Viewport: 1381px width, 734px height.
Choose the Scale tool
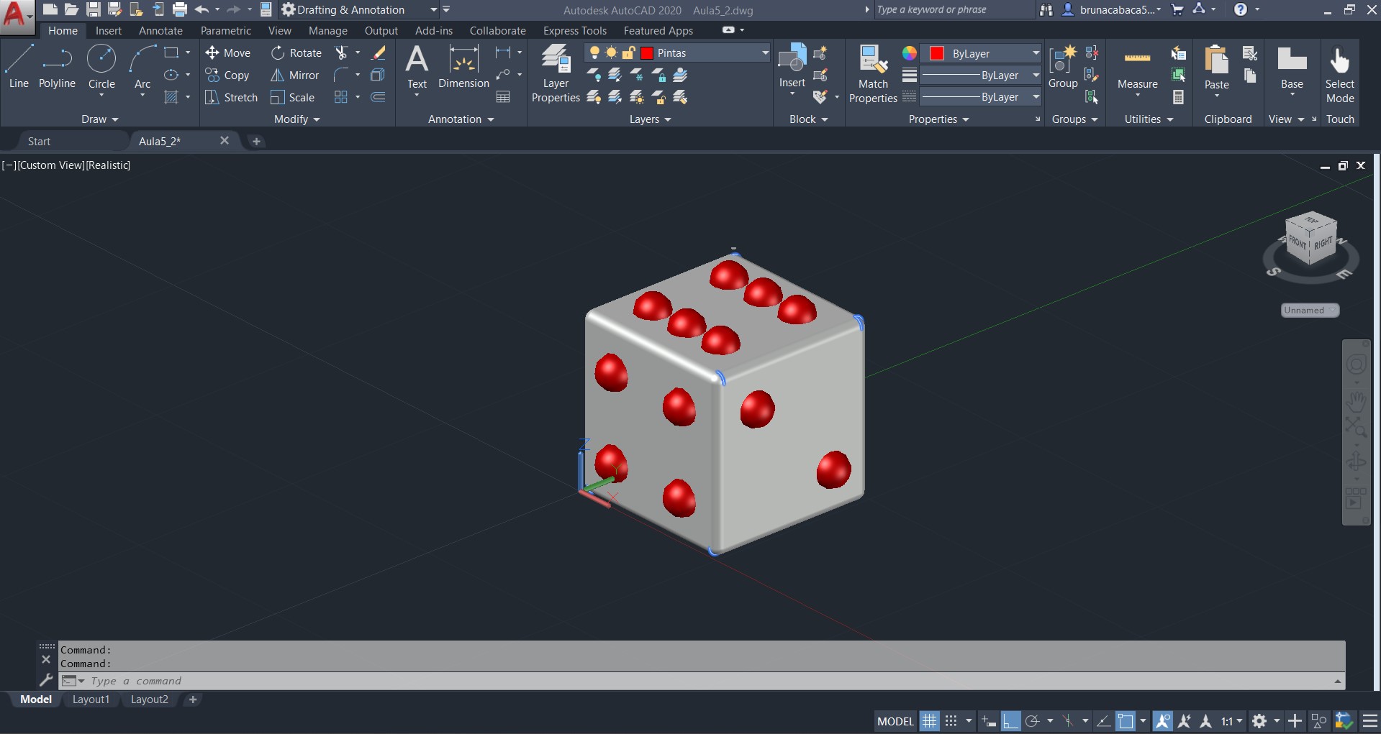(x=292, y=97)
